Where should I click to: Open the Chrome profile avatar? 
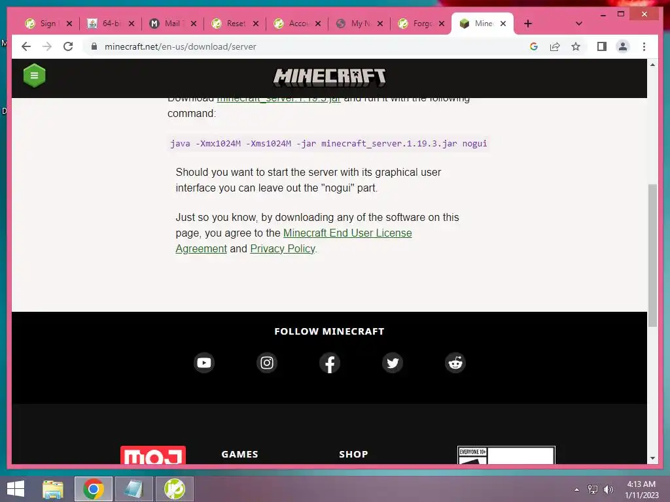point(623,46)
